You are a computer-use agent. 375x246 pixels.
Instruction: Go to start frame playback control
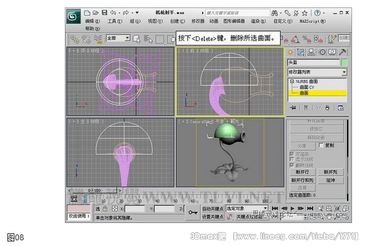coord(275,209)
